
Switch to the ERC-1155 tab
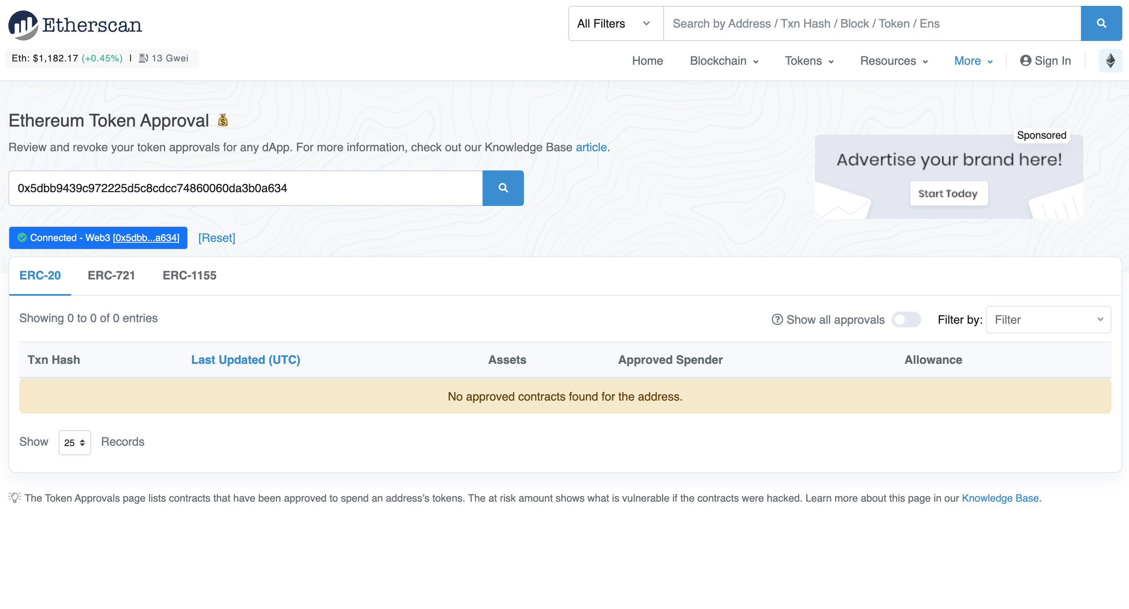pos(189,275)
